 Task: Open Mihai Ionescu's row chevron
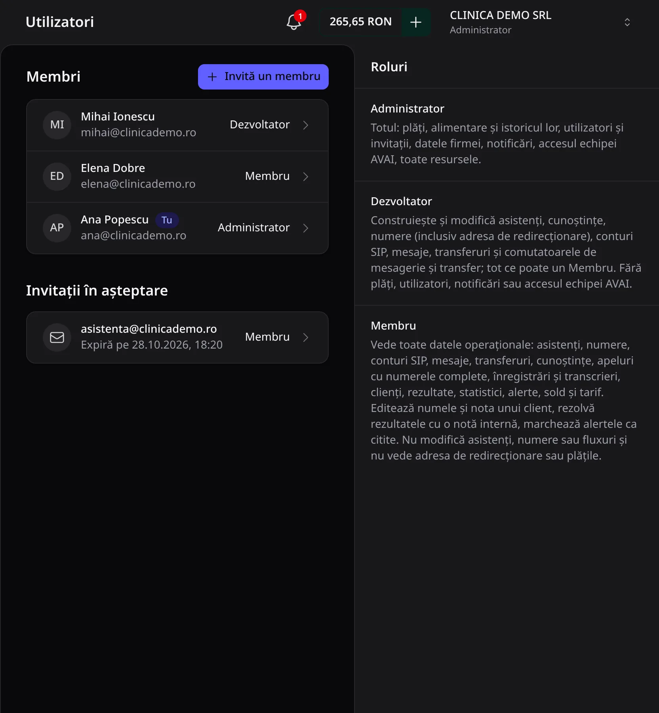[306, 125]
